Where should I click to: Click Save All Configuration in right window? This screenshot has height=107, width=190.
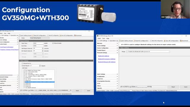[x=172, y=41]
